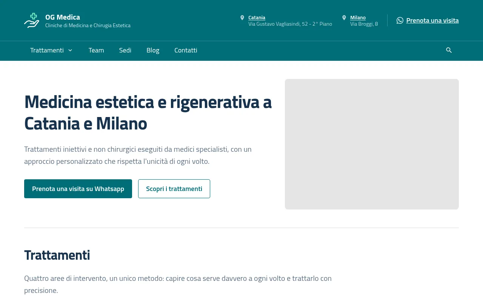Click the Via Gustavo Vagliasindi address text

[x=290, y=24]
